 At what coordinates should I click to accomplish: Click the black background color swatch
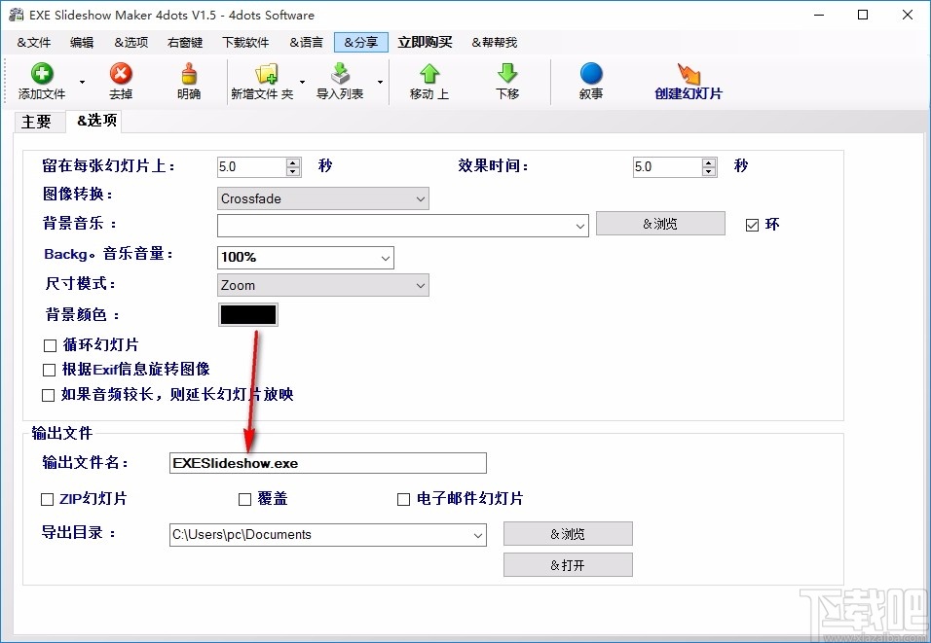coord(247,314)
